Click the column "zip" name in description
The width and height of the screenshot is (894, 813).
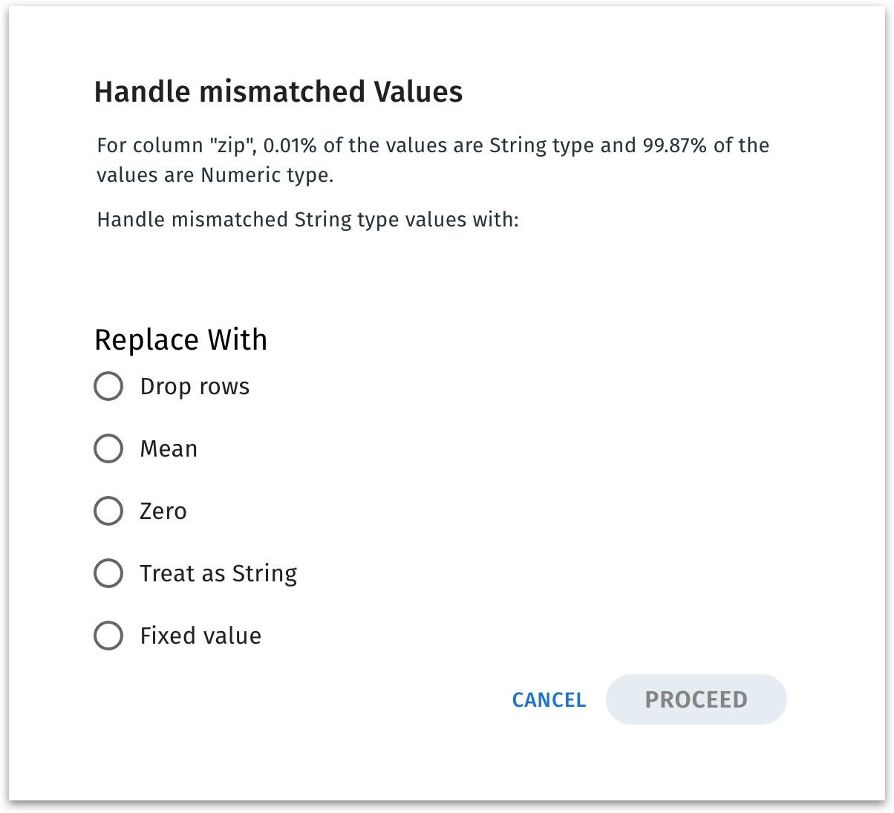click(x=230, y=146)
